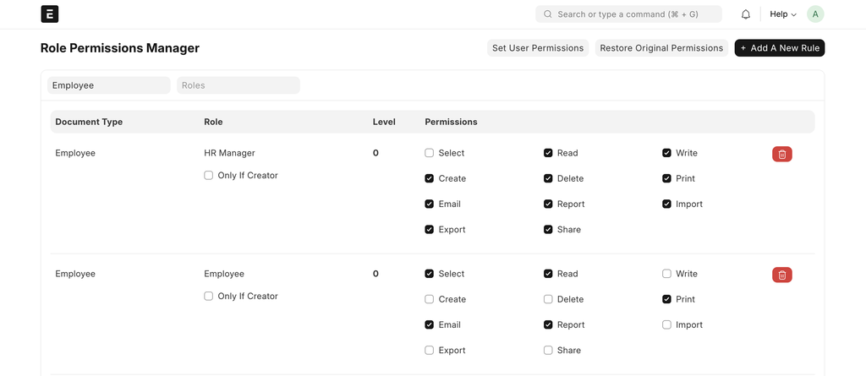
Task: Click the search magnifier icon
Action: 548,14
